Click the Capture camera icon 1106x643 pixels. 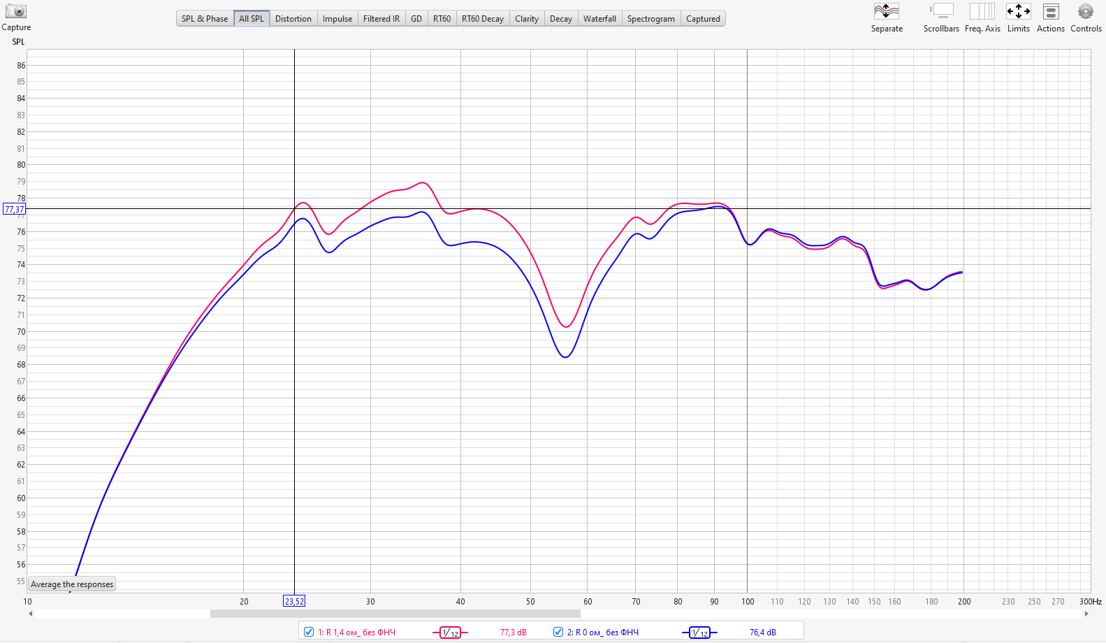click(x=15, y=12)
